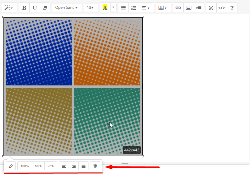Click the insert video icon
250x174 pixels.
tap(199, 8)
